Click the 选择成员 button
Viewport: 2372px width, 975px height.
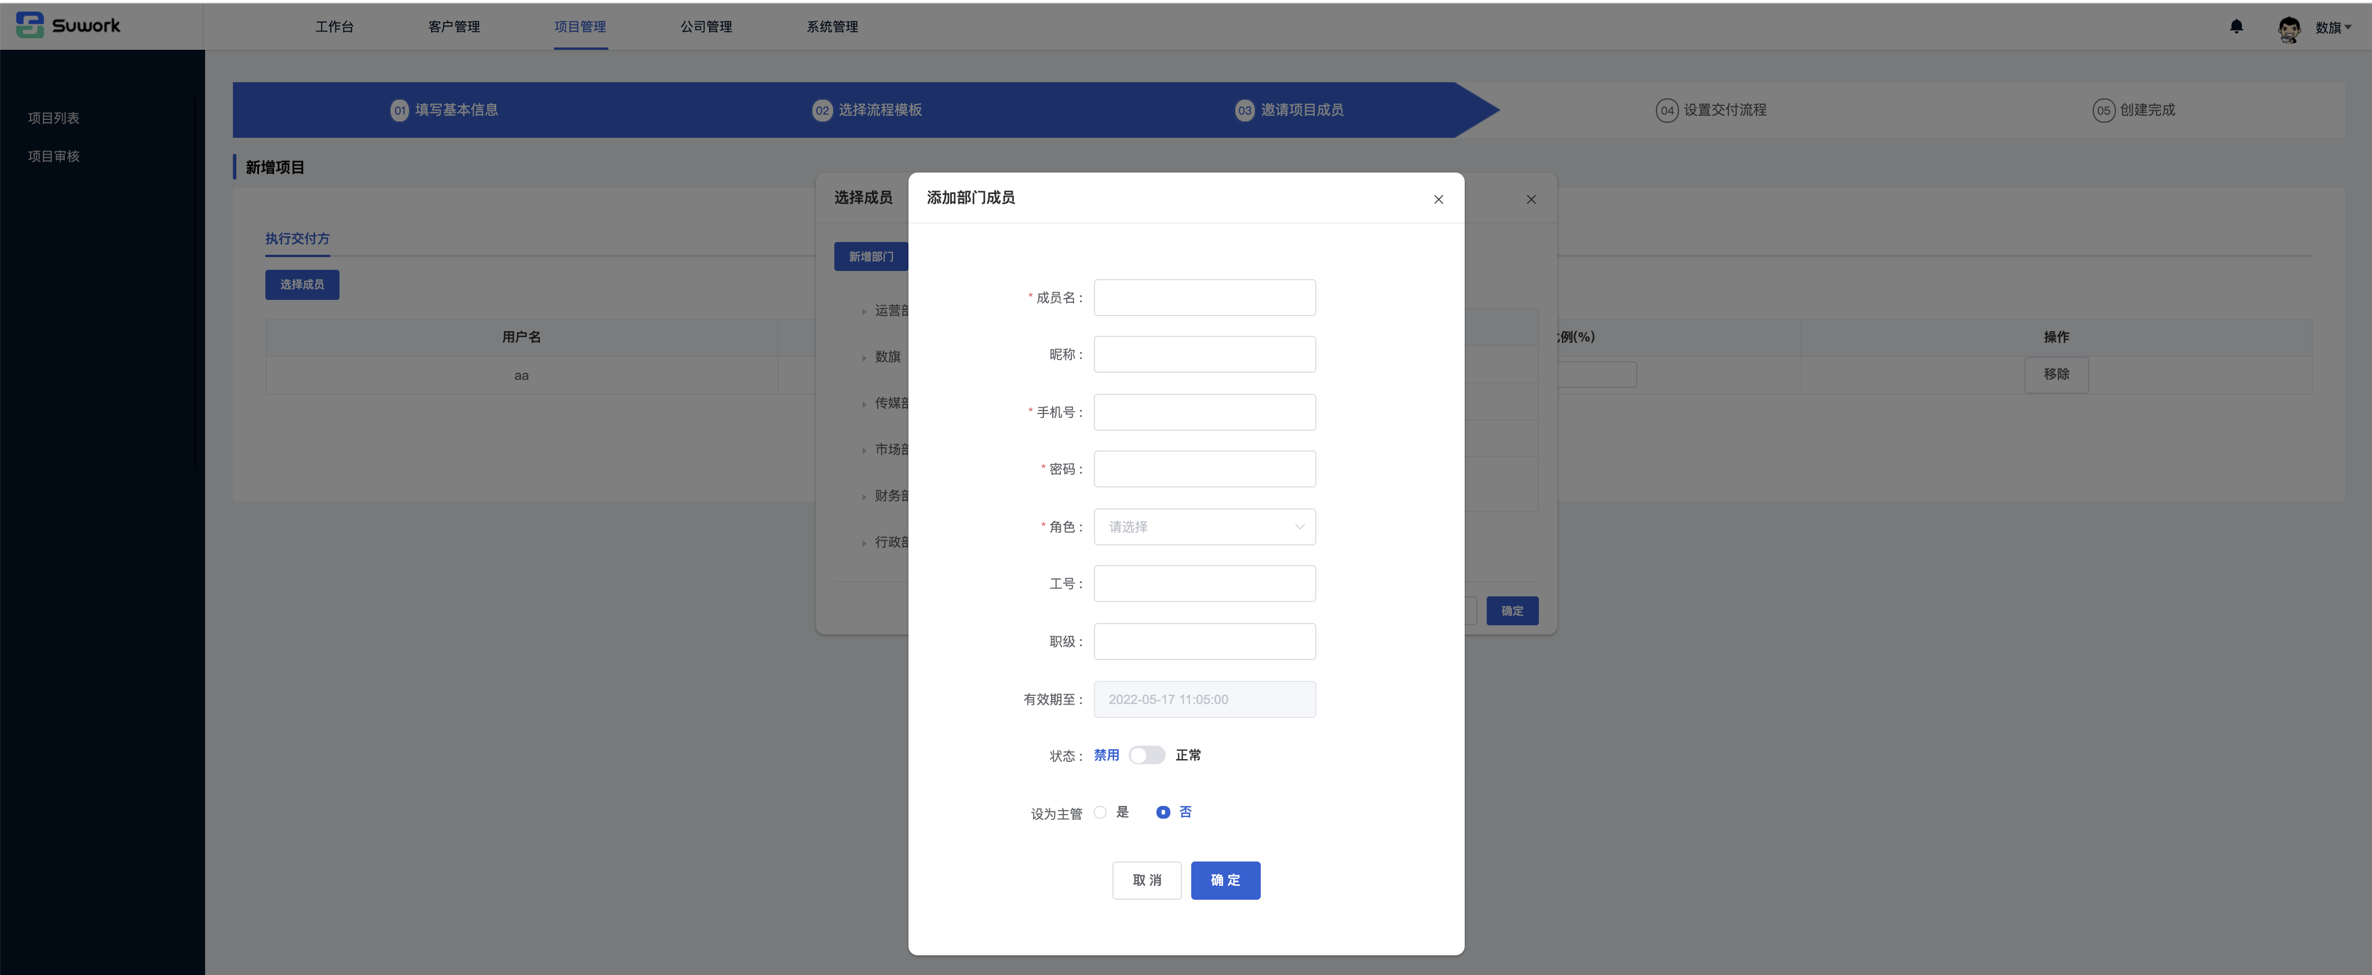pos(302,285)
